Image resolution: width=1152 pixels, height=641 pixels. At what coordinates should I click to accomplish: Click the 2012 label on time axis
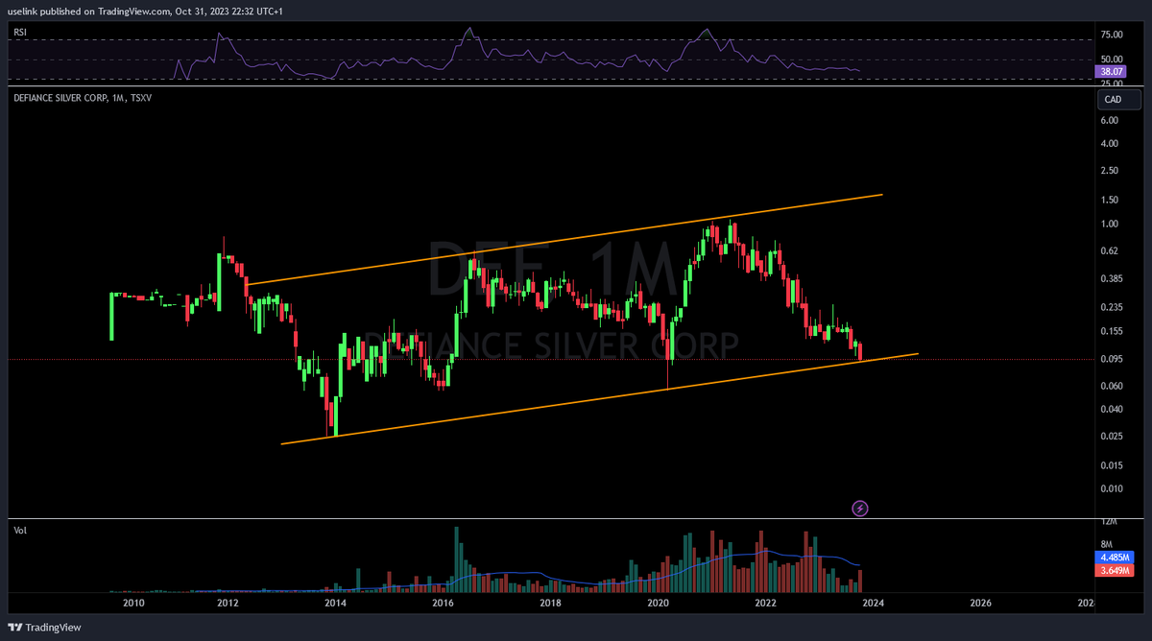click(228, 604)
